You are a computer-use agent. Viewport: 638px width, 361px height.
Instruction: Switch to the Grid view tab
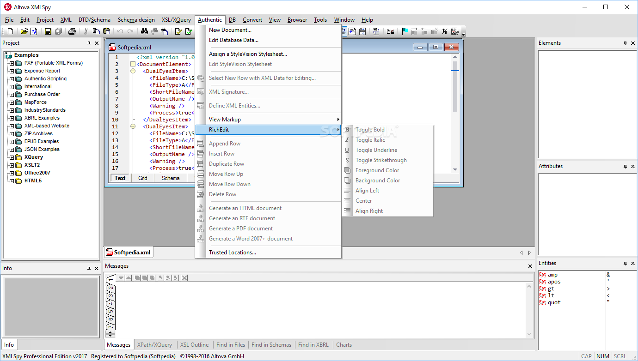click(143, 178)
